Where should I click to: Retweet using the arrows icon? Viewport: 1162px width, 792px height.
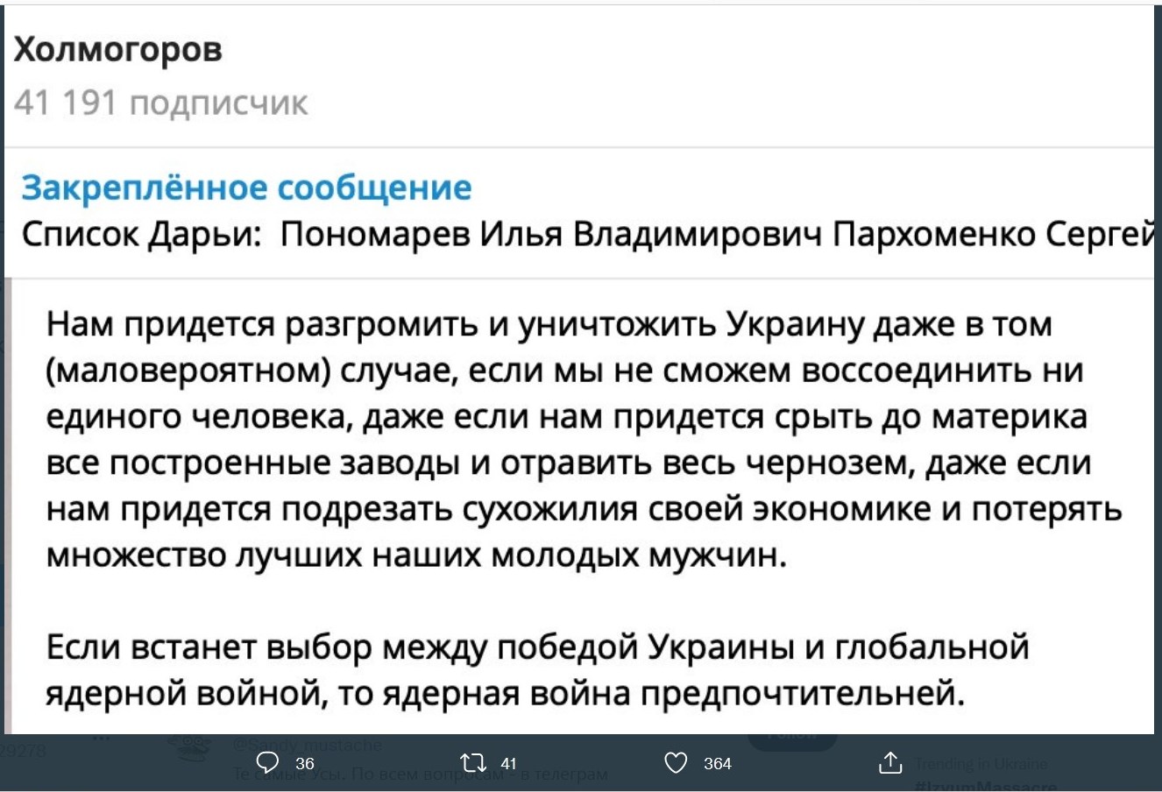(473, 763)
